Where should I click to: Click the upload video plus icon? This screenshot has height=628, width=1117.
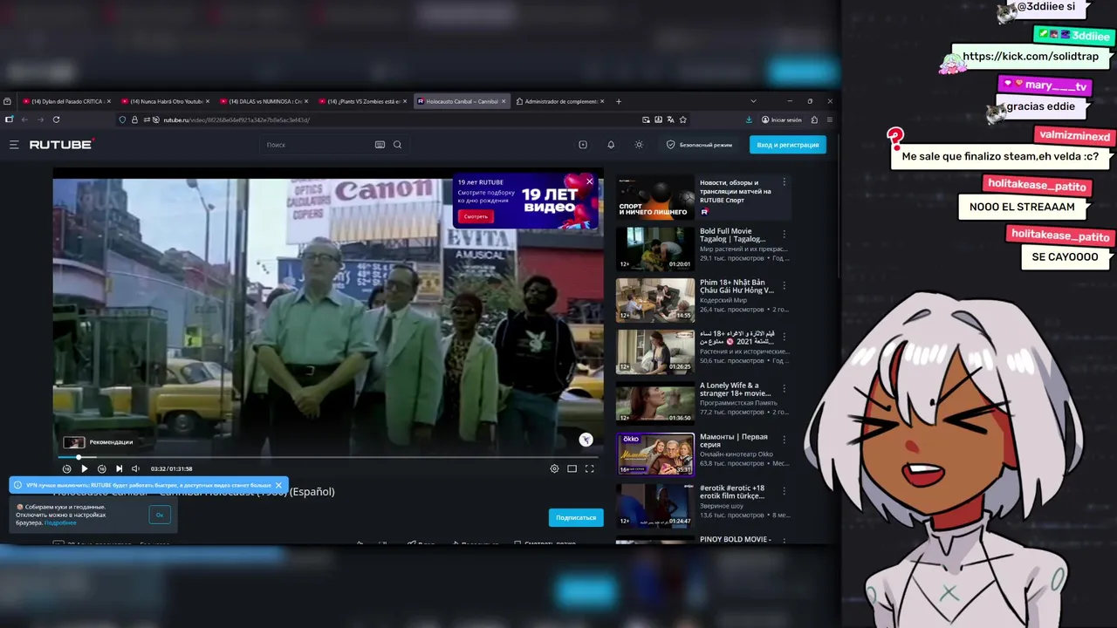click(583, 145)
